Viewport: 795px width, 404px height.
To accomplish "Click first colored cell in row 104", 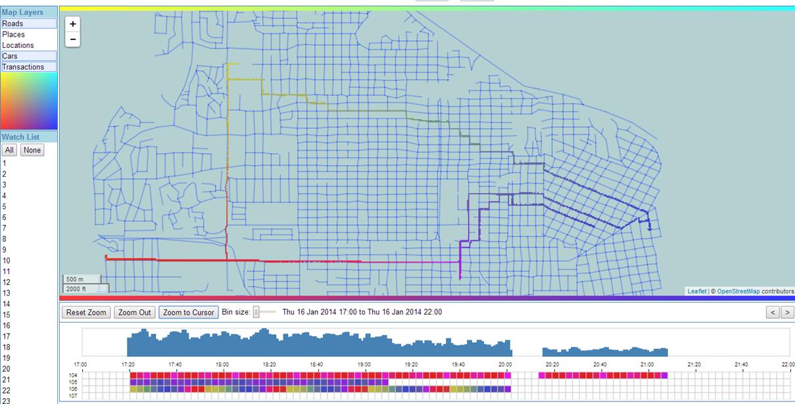I will pos(133,375).
